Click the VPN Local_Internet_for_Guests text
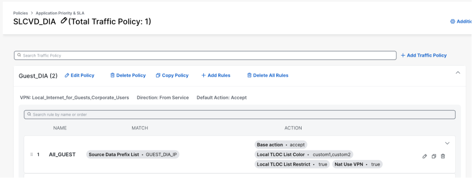 74,98
